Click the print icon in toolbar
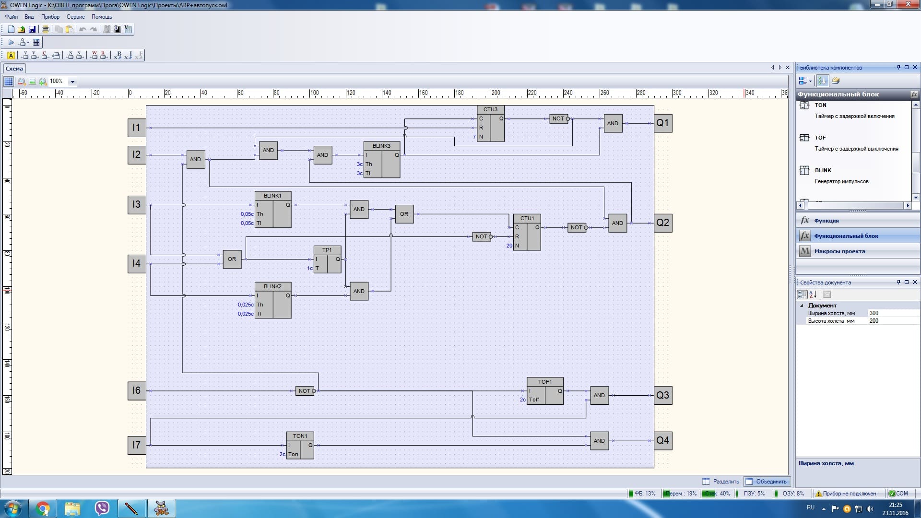The height and width of the screenshot is (518, 921). click(46, 29)
